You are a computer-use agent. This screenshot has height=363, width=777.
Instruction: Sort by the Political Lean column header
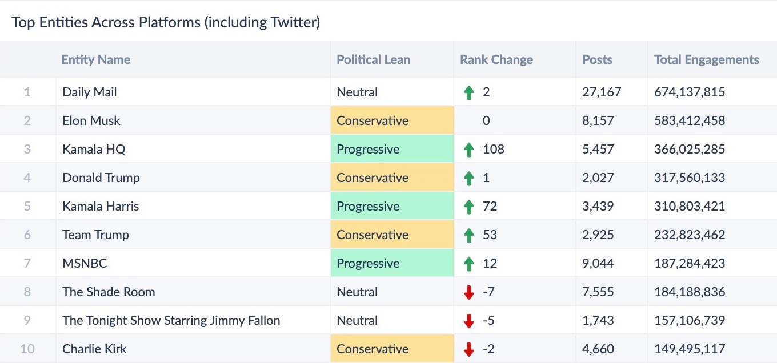point(373,59)
